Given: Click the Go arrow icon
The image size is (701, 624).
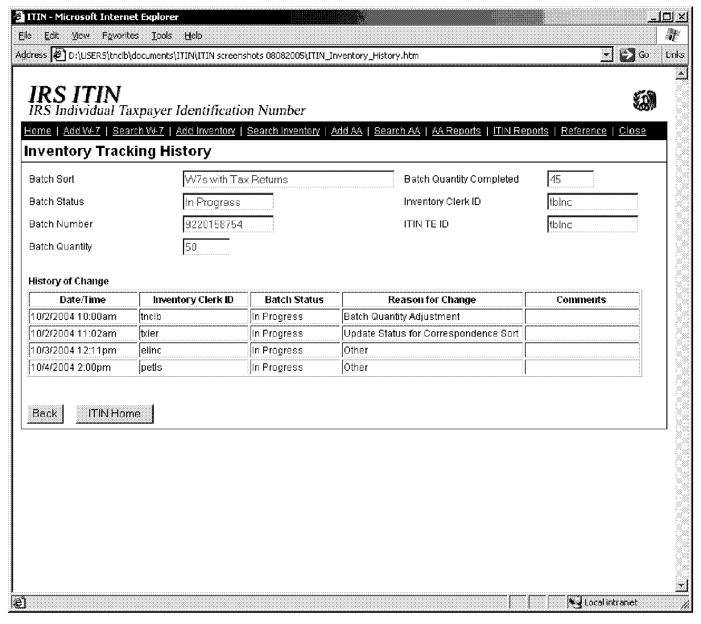Looking at the screenshot, I should click(626, 55).
